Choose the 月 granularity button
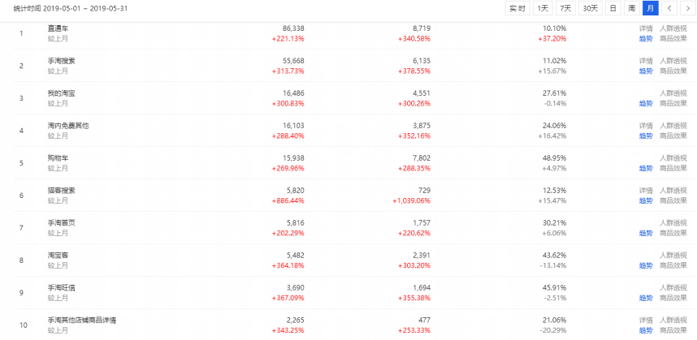 click(651, 8)
